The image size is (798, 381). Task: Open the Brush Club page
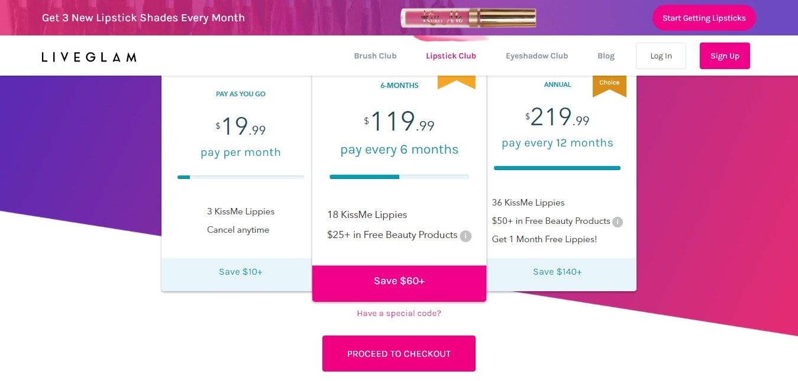(x=375, y=56)
